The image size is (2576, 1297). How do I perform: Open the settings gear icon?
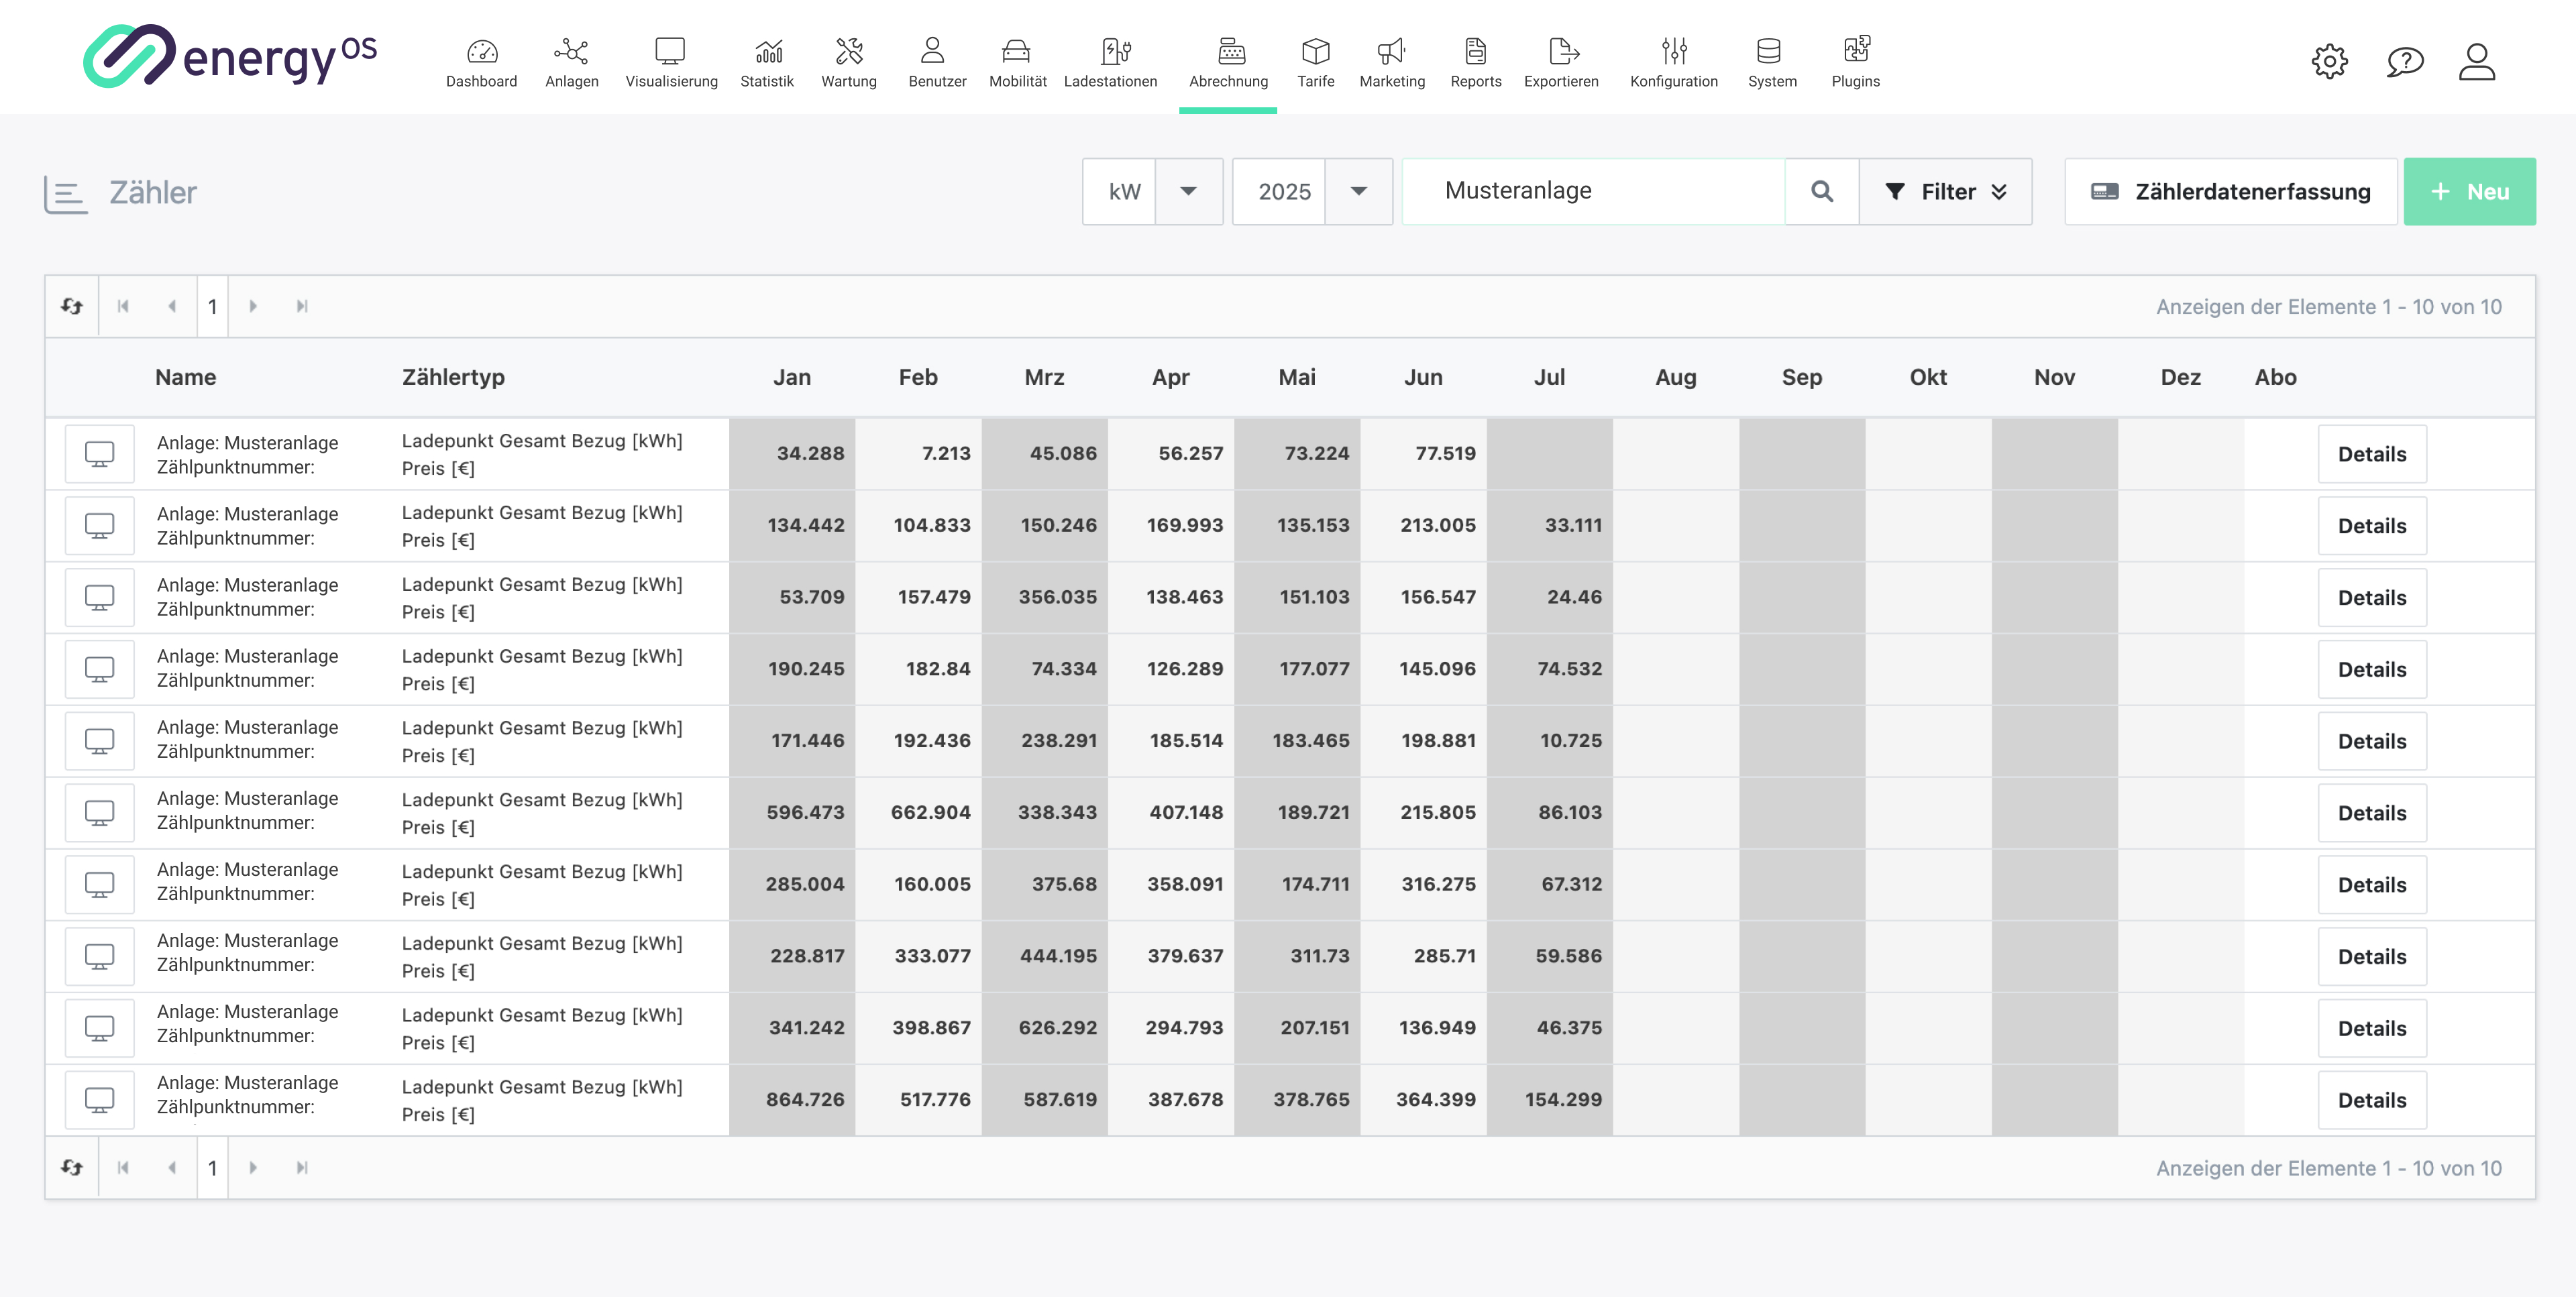click(2329, 62)
